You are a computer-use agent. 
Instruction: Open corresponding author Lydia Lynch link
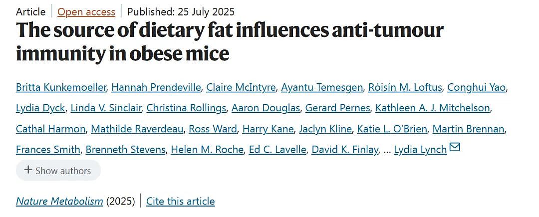(x=420, y=150)
